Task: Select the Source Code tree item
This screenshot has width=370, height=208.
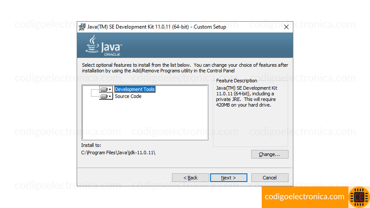Action: click(128, 96)
